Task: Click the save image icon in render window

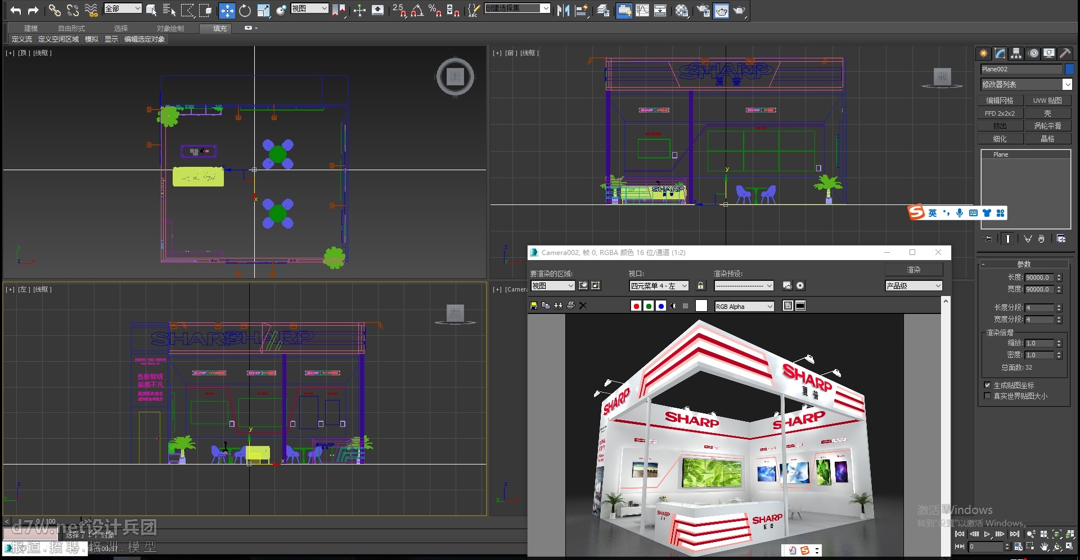Action: pos(534,306)
